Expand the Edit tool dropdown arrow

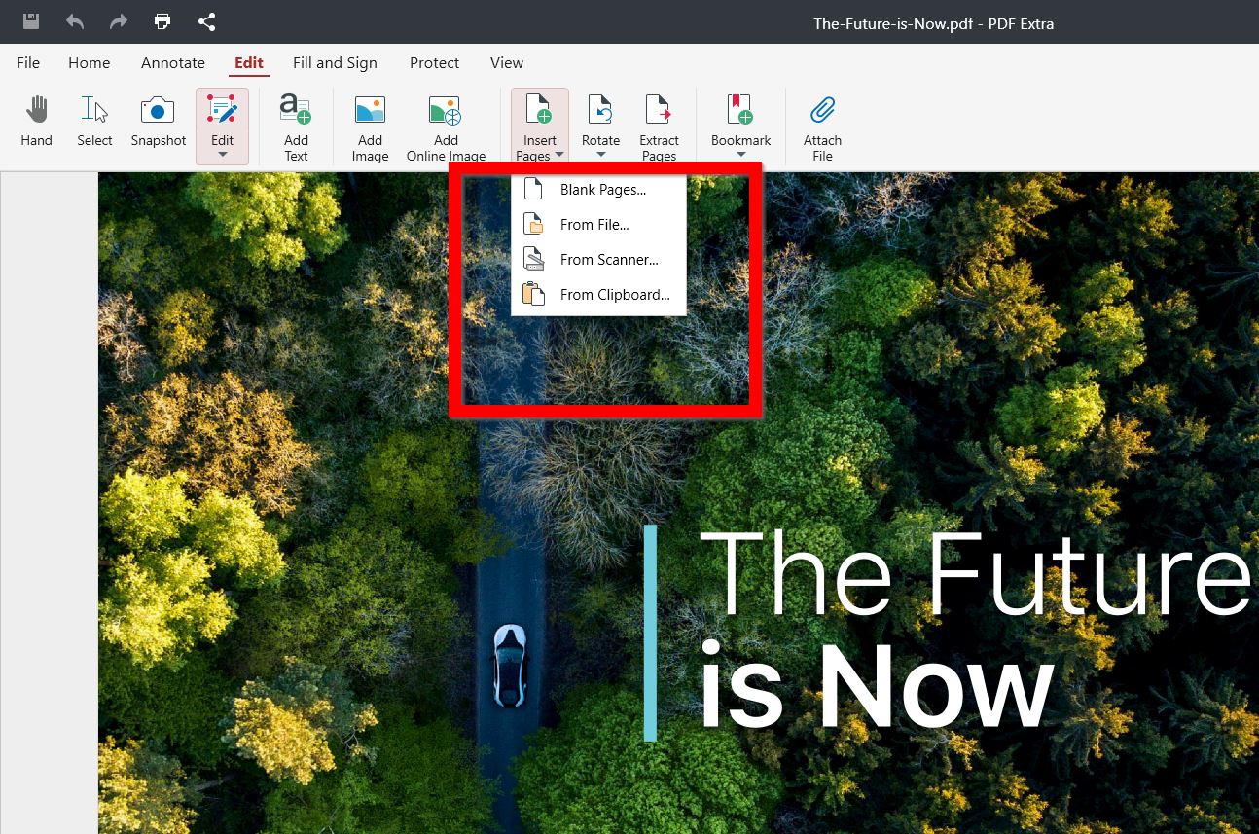[x=222, y=154]
